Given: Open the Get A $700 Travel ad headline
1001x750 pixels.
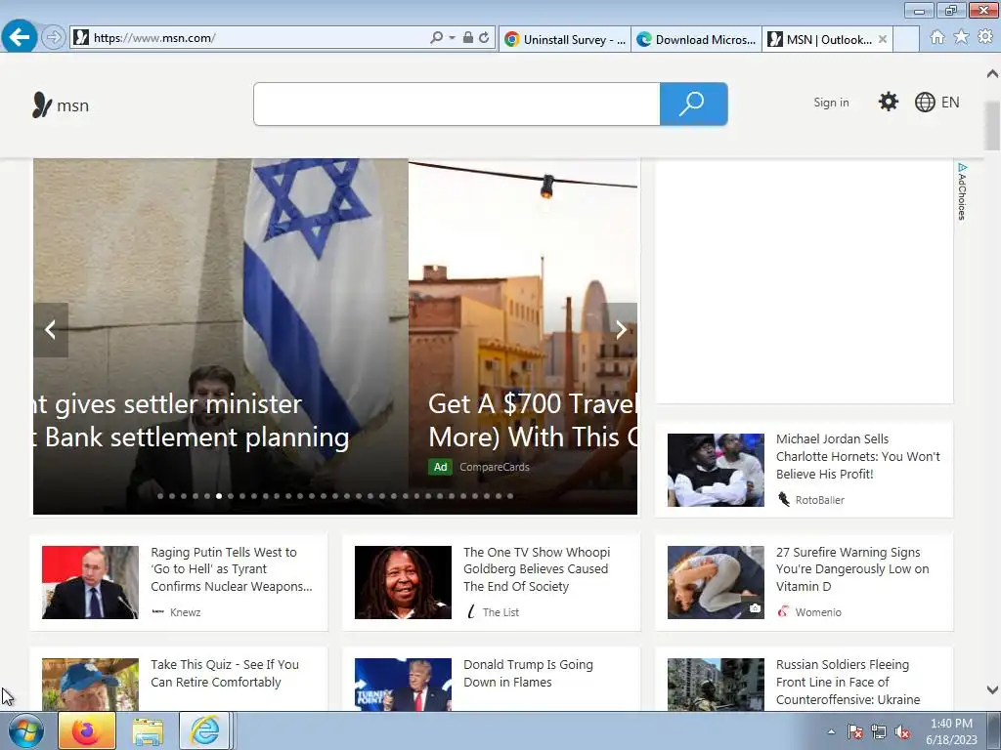Looking at the screenshot, I should (x=533, y=421).
